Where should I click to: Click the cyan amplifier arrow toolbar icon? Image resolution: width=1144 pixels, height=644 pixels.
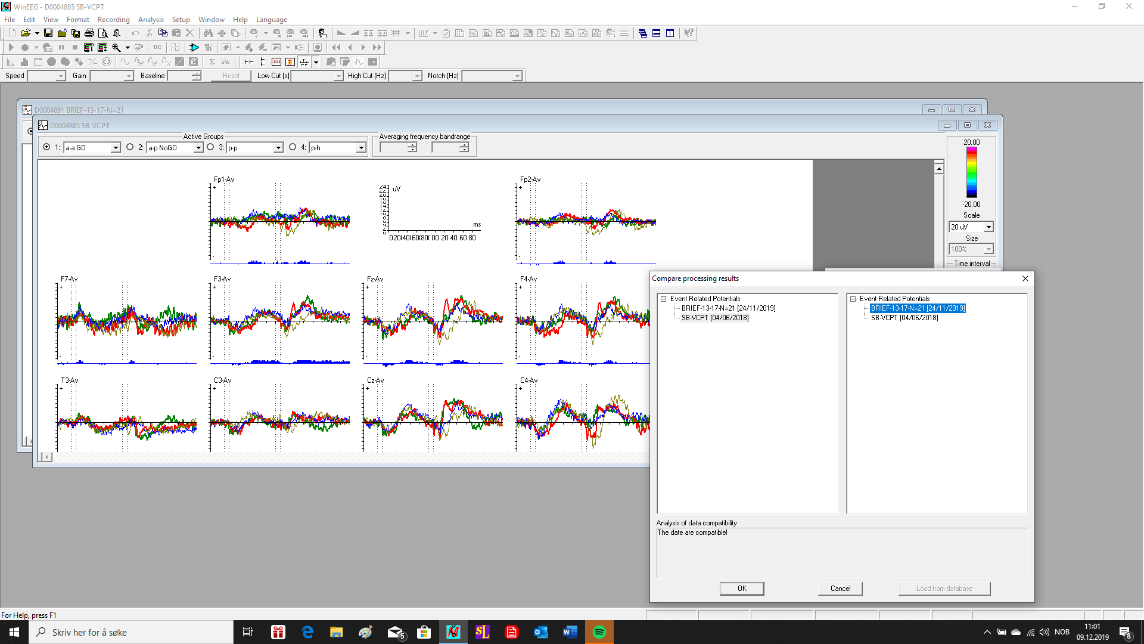(x=194, y=48)
